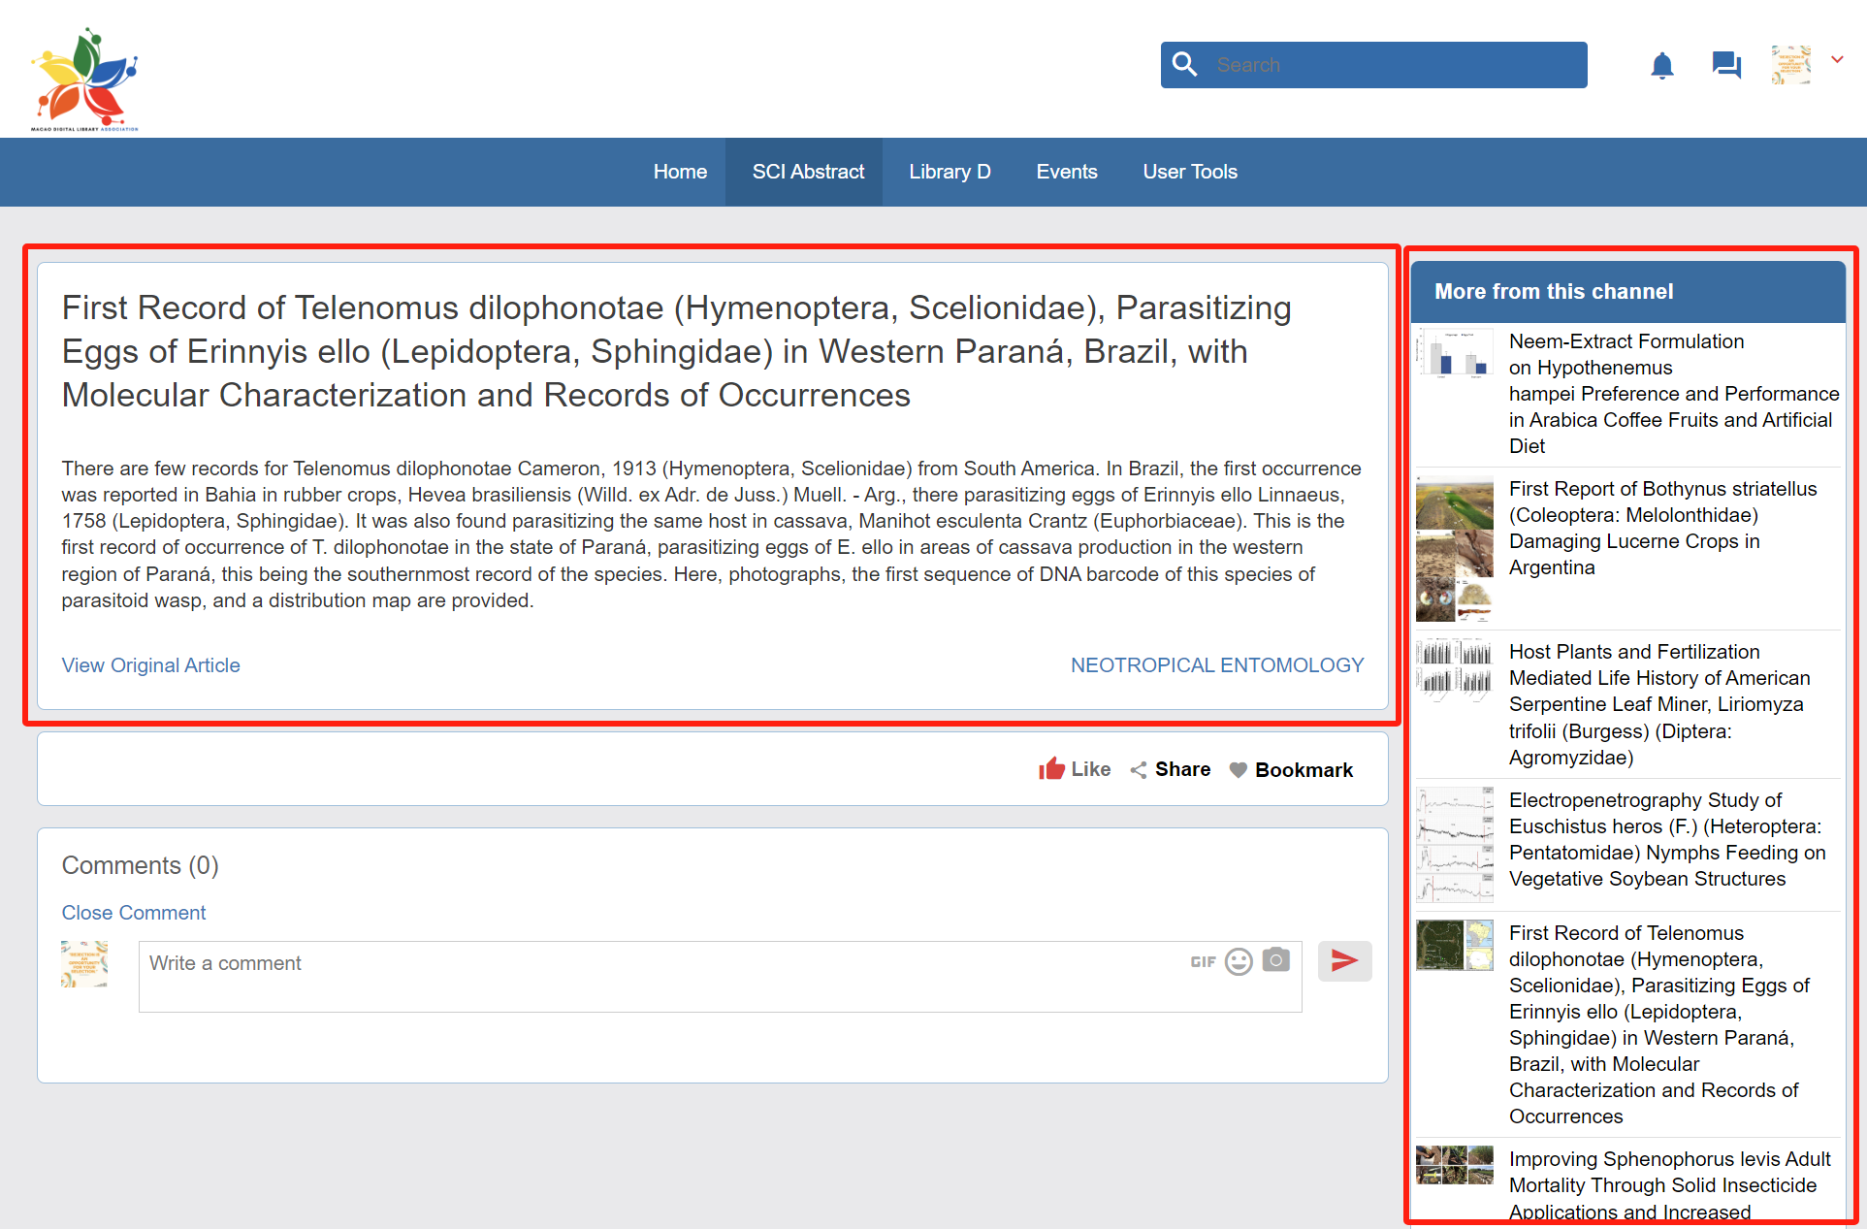Open the emoji picker in comment box

pyautogui.click(x=1239, y=961)
